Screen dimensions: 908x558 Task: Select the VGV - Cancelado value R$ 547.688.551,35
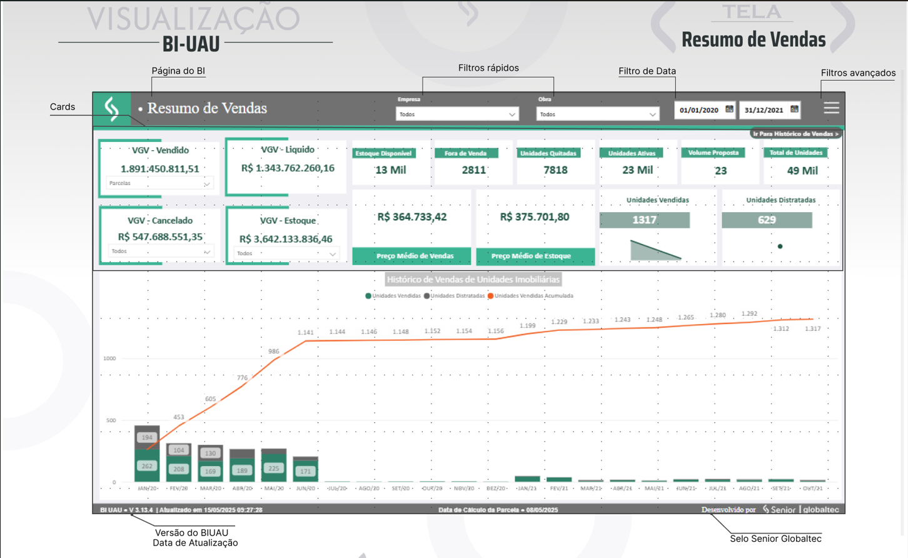coord(160,237)
